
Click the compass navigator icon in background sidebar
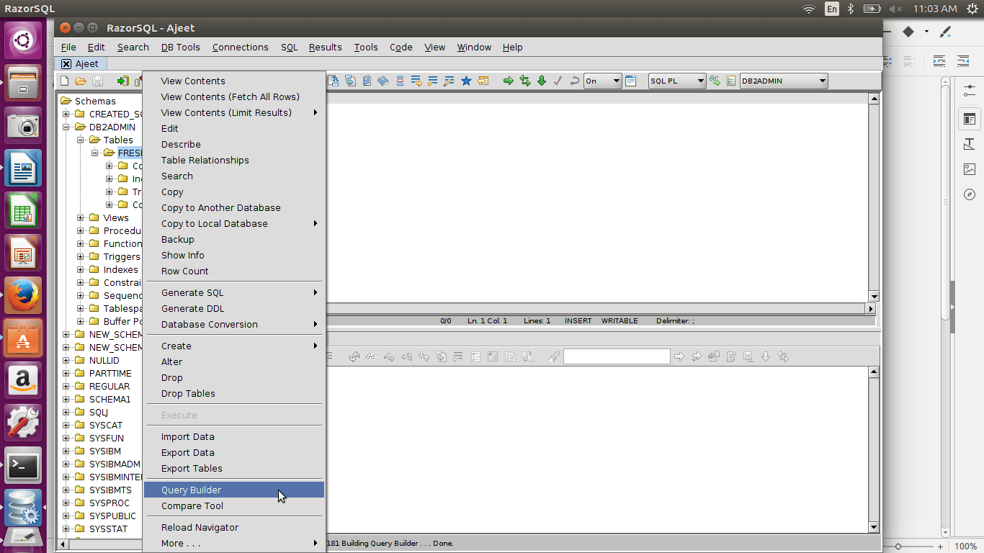[x=970, y=194]
